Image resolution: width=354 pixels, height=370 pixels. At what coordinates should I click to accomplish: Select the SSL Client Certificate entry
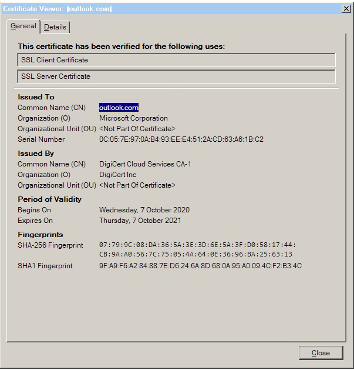176,60
